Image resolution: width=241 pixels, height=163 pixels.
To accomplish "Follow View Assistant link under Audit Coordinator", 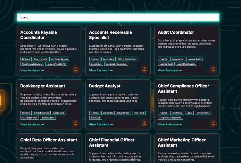I will point(170,70).
